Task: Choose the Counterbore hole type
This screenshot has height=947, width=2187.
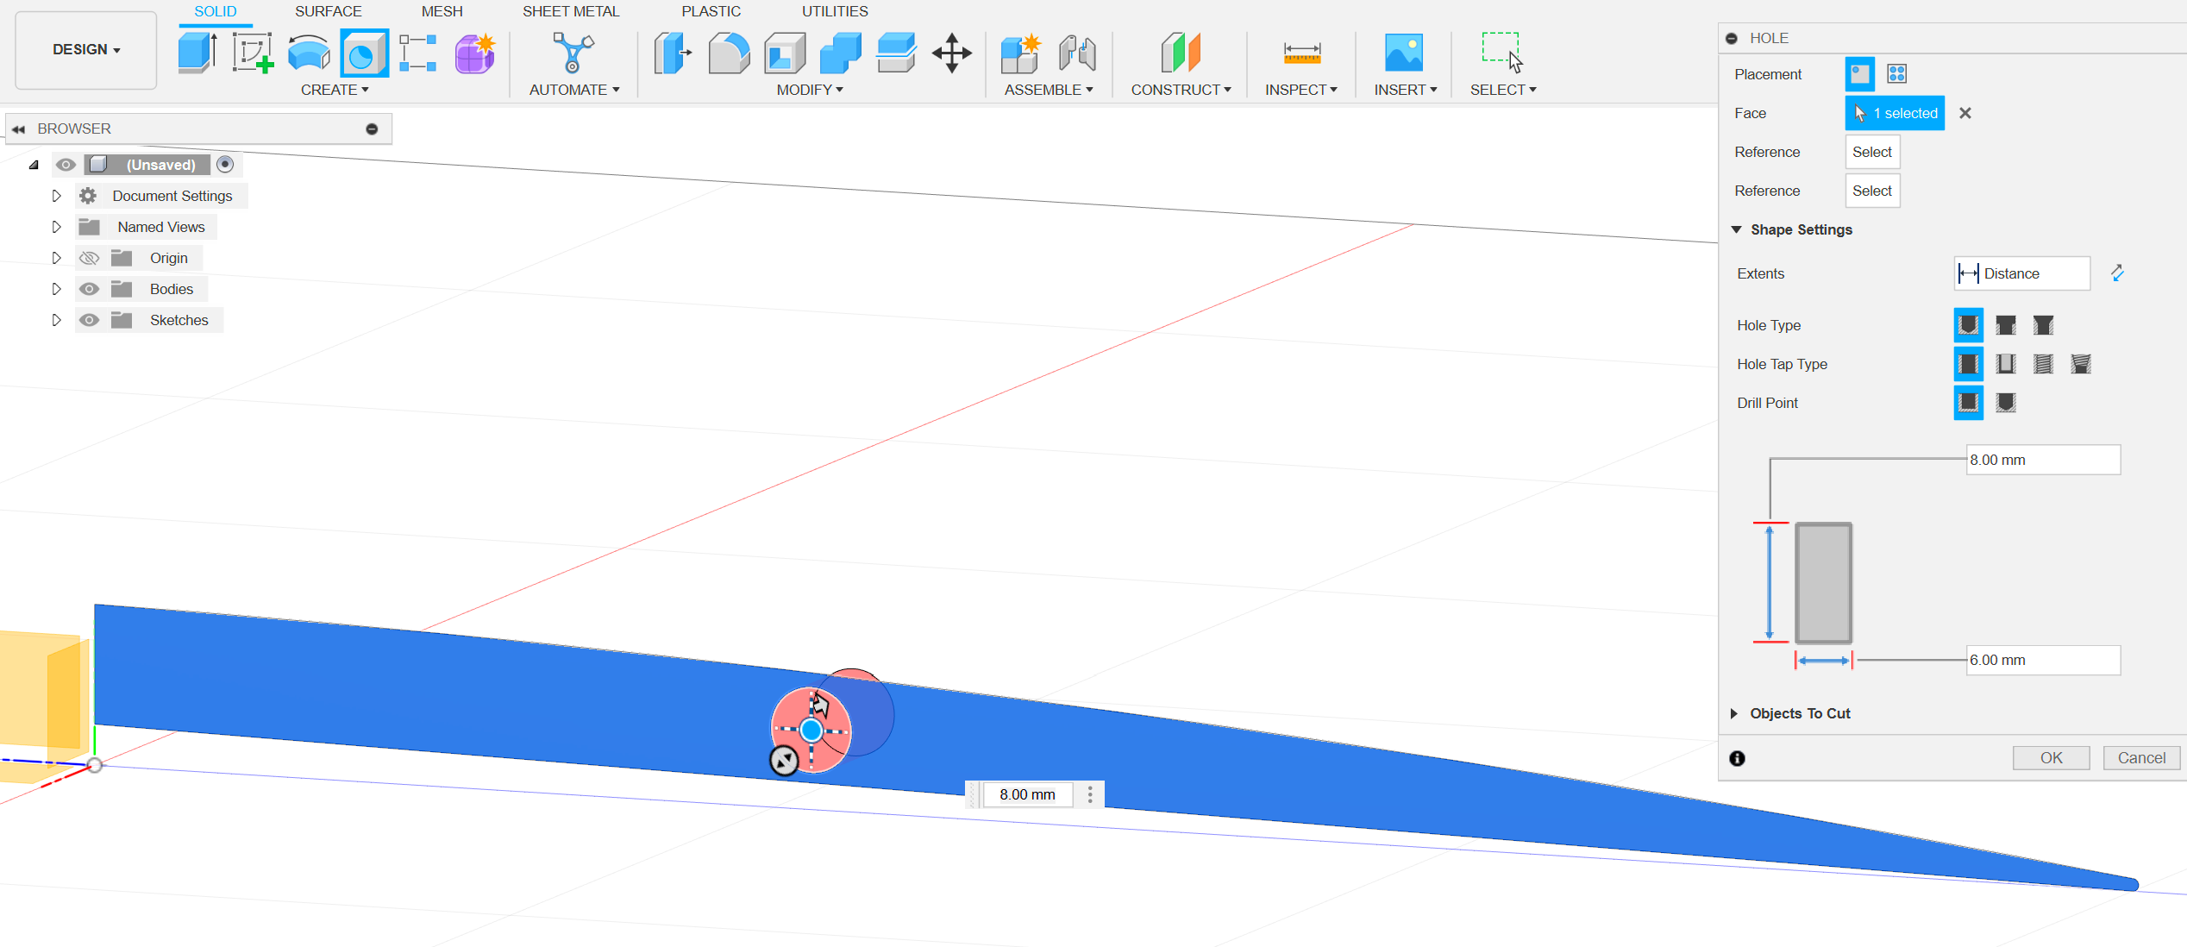Action: (2005, 325)
